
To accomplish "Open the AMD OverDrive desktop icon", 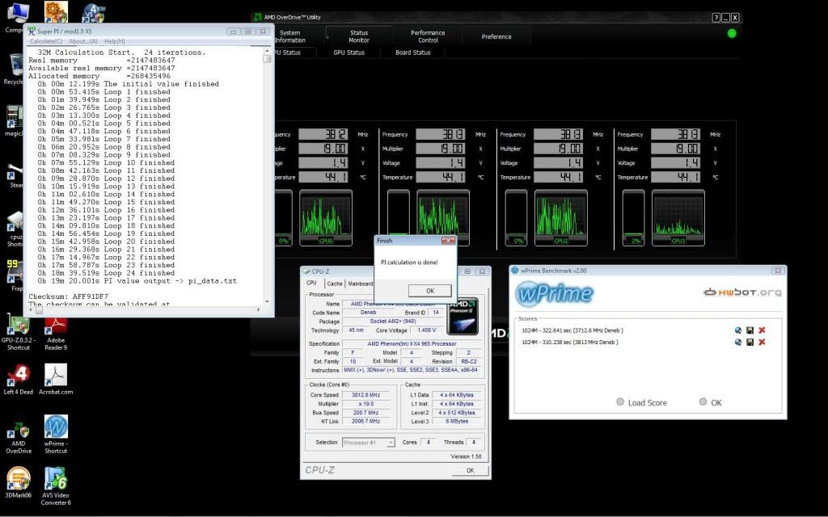I will click(19, 438).
